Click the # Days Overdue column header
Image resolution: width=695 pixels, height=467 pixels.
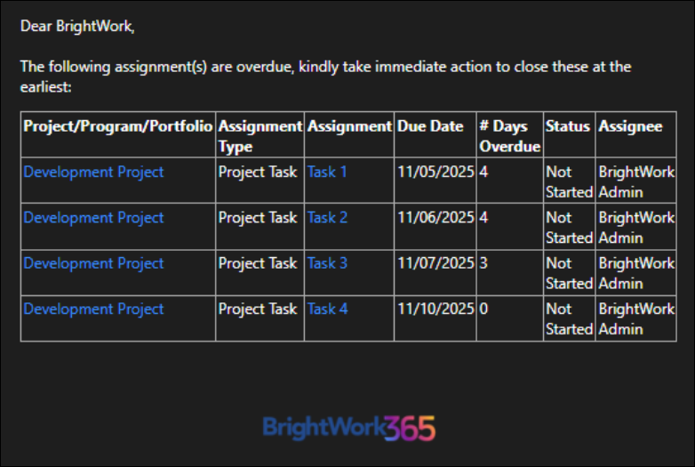(x=510, y=136)
